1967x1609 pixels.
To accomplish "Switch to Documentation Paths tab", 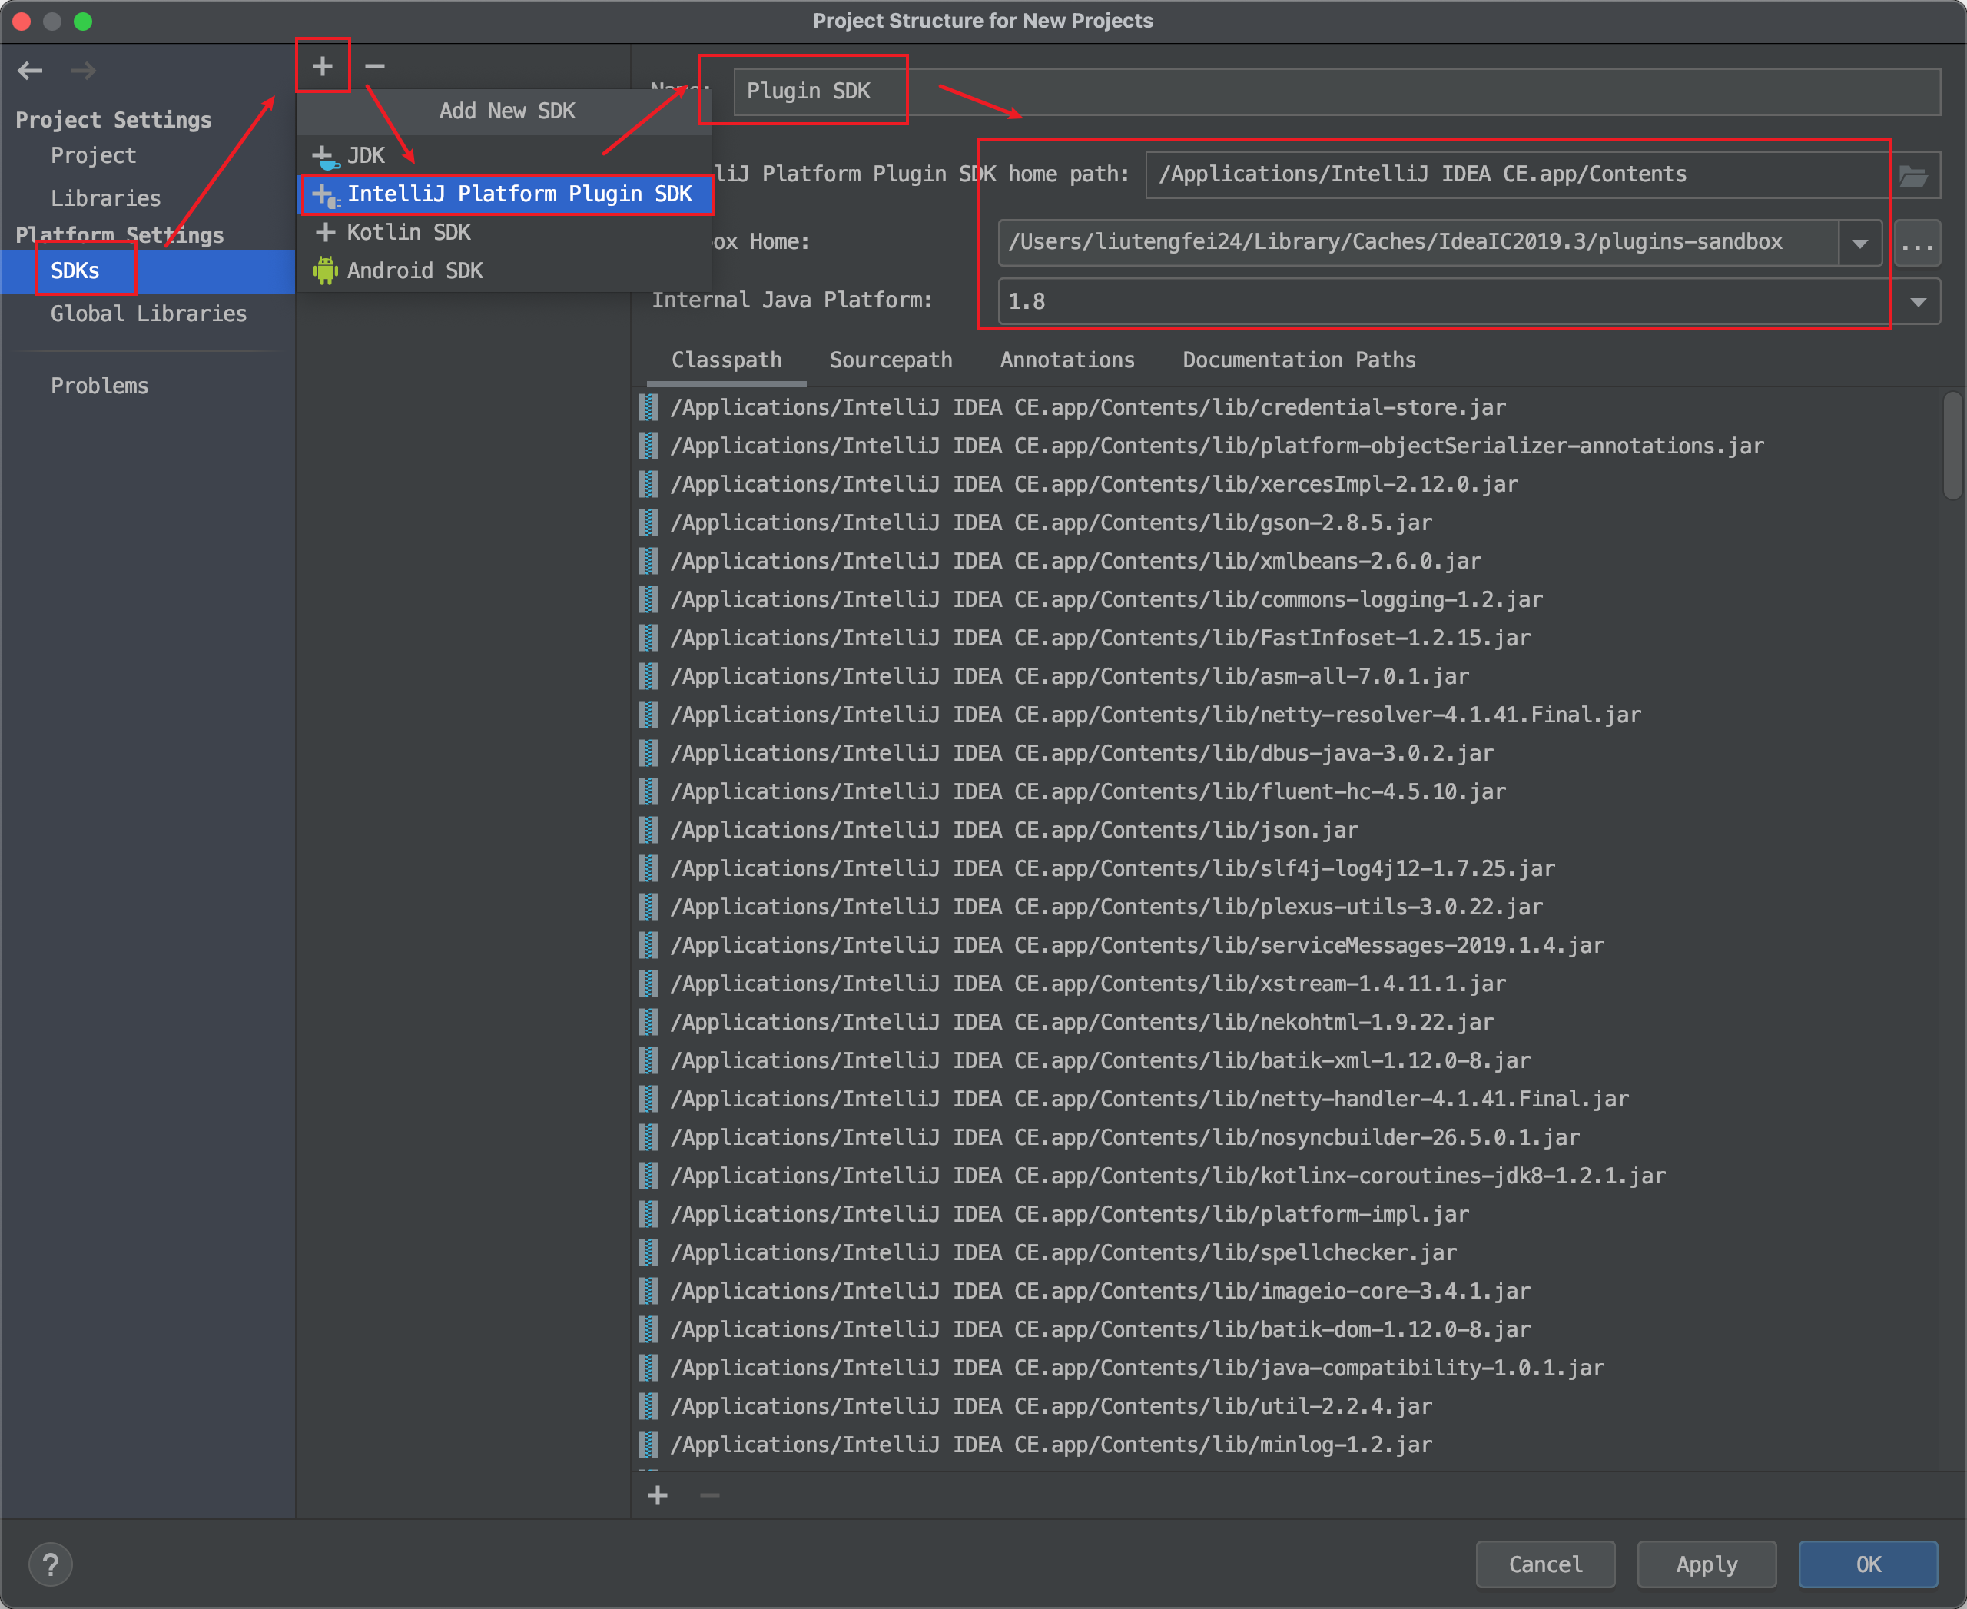I will coord(1299,360).
